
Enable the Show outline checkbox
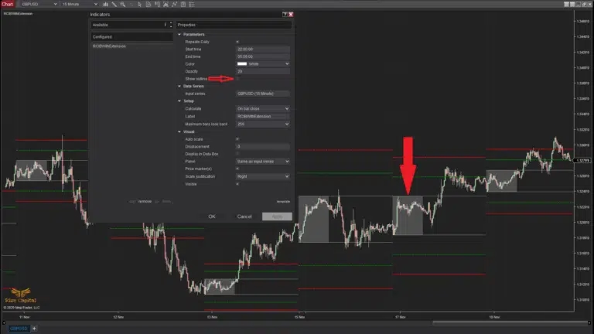pyautogui.click(x=237, y=79)
